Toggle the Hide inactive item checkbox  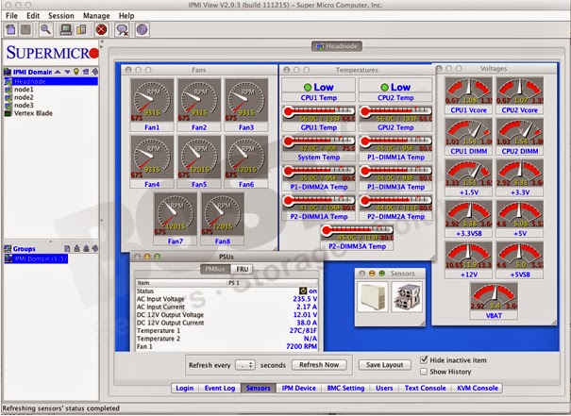424,360
